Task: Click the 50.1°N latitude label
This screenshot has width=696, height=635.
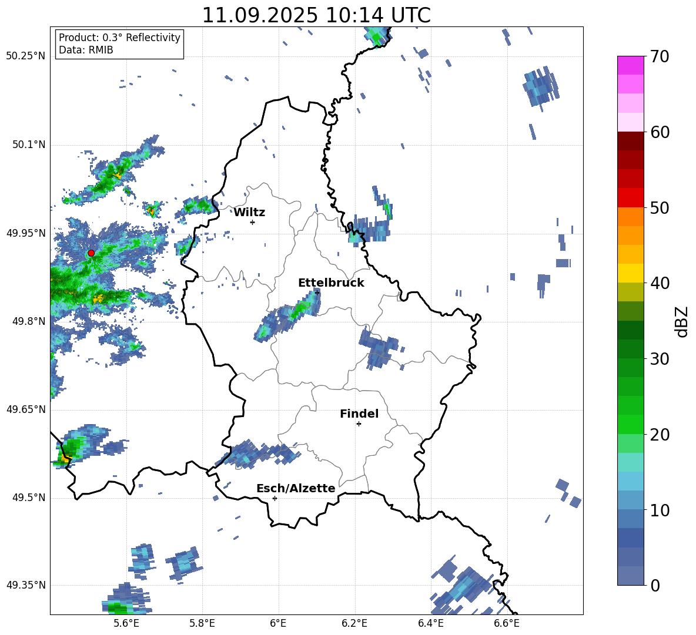Action: 28,145
